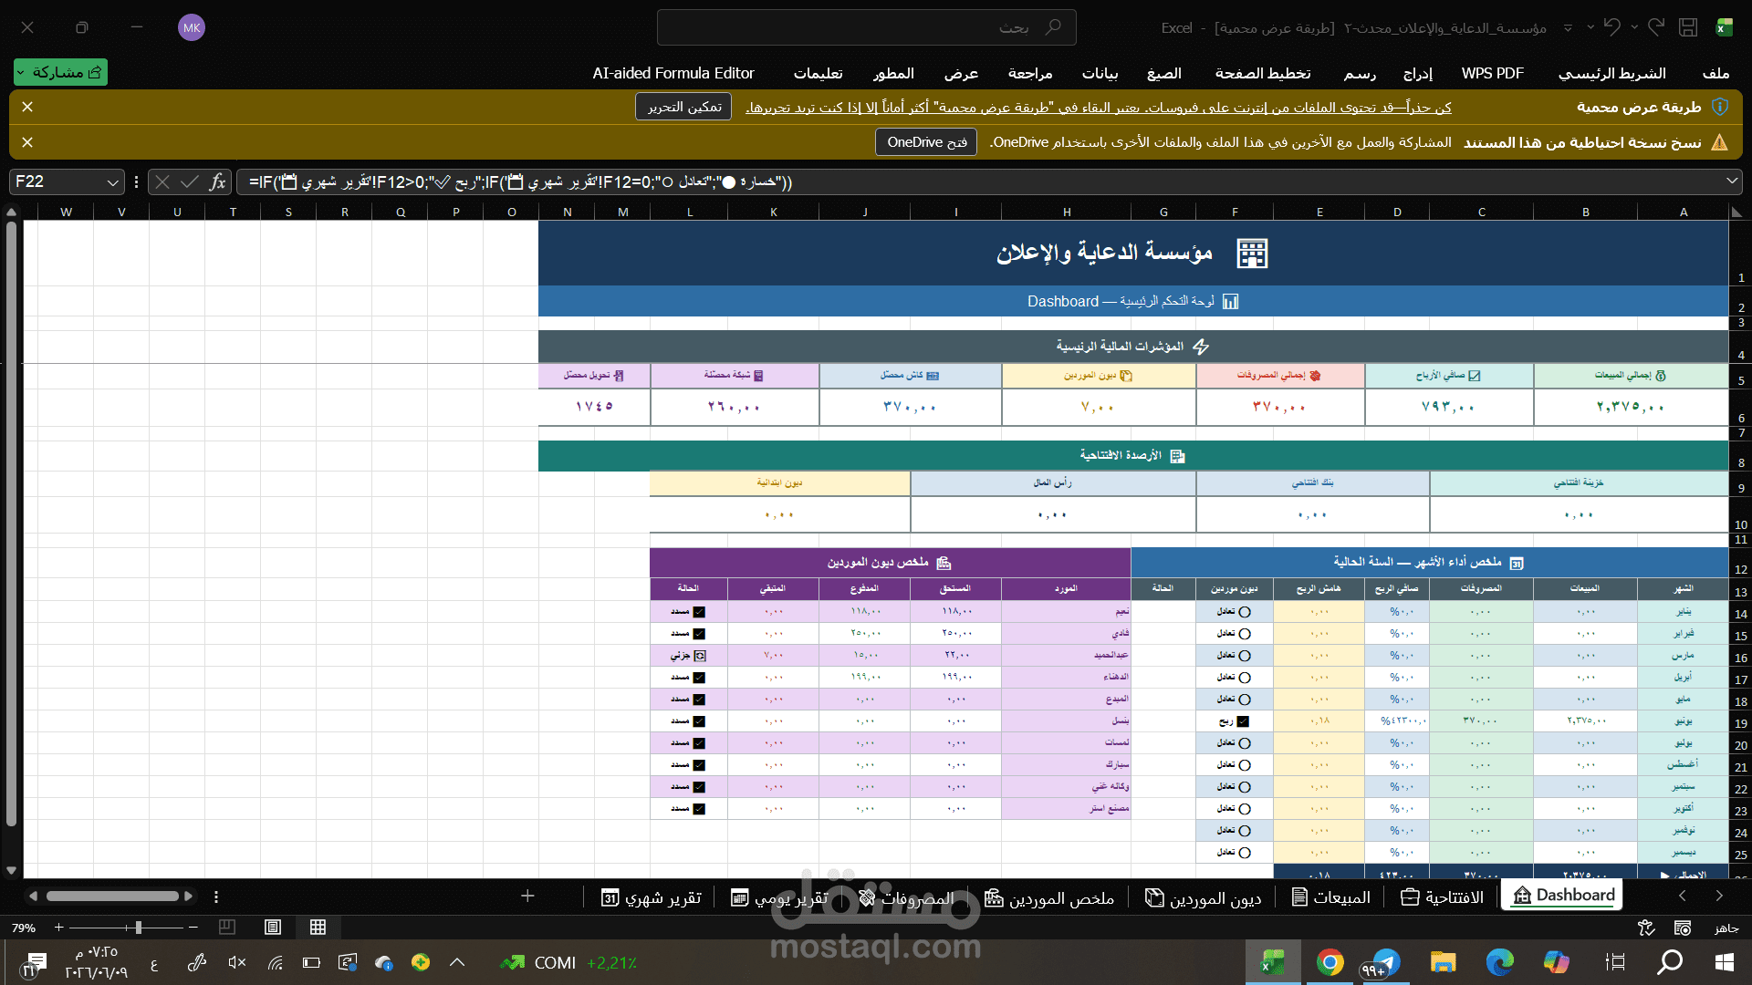Open the الصيغ (Formulas) ribbon tab
Image resolution: width=1752 pixels, height=985 pixels.
1164,73
